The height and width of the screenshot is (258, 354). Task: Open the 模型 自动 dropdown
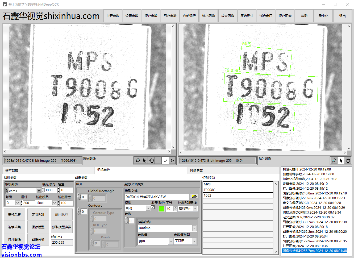148,208
